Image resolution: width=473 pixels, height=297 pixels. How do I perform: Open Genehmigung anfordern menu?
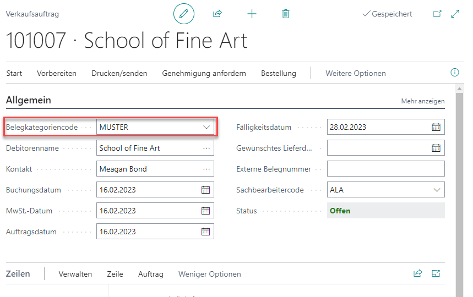[204, 73]
